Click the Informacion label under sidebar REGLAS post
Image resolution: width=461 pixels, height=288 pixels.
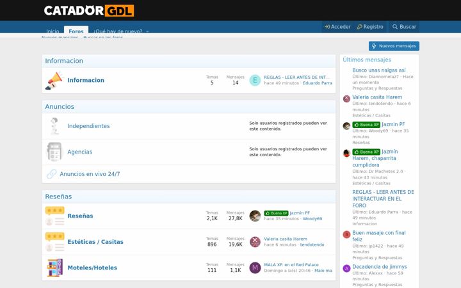pyautogui.click(x=364, y=223)
